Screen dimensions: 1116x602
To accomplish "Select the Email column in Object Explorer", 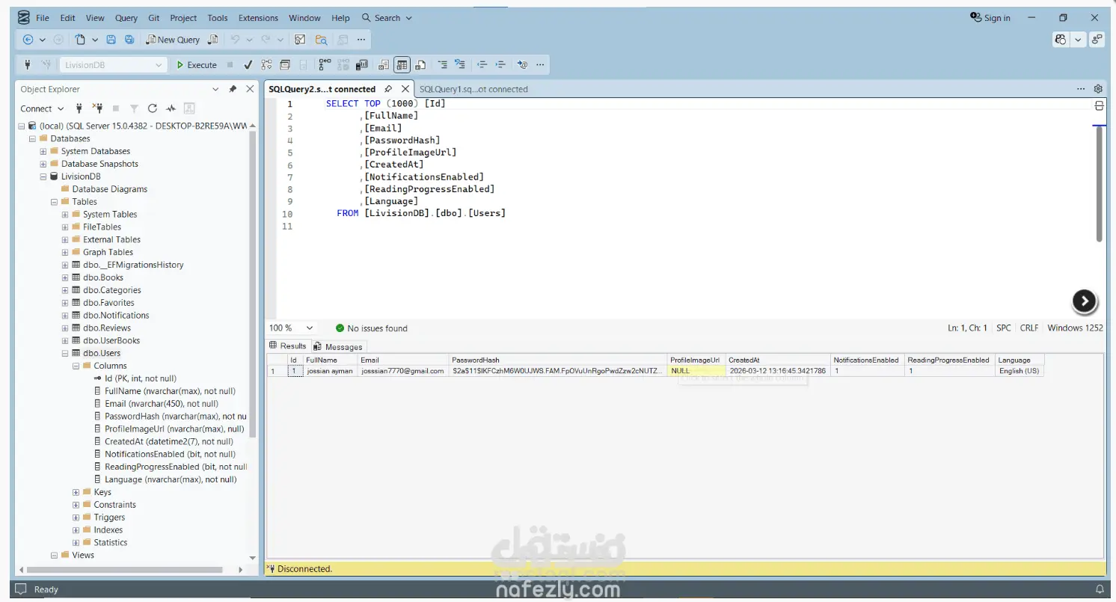I will (161, 404).
